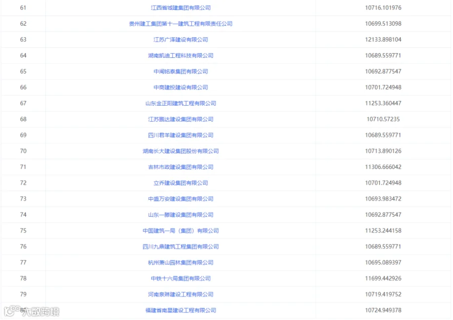Select value 10692.877547 in row 74
This screenshot has height=320, width=453.
[x=383, y=214]
